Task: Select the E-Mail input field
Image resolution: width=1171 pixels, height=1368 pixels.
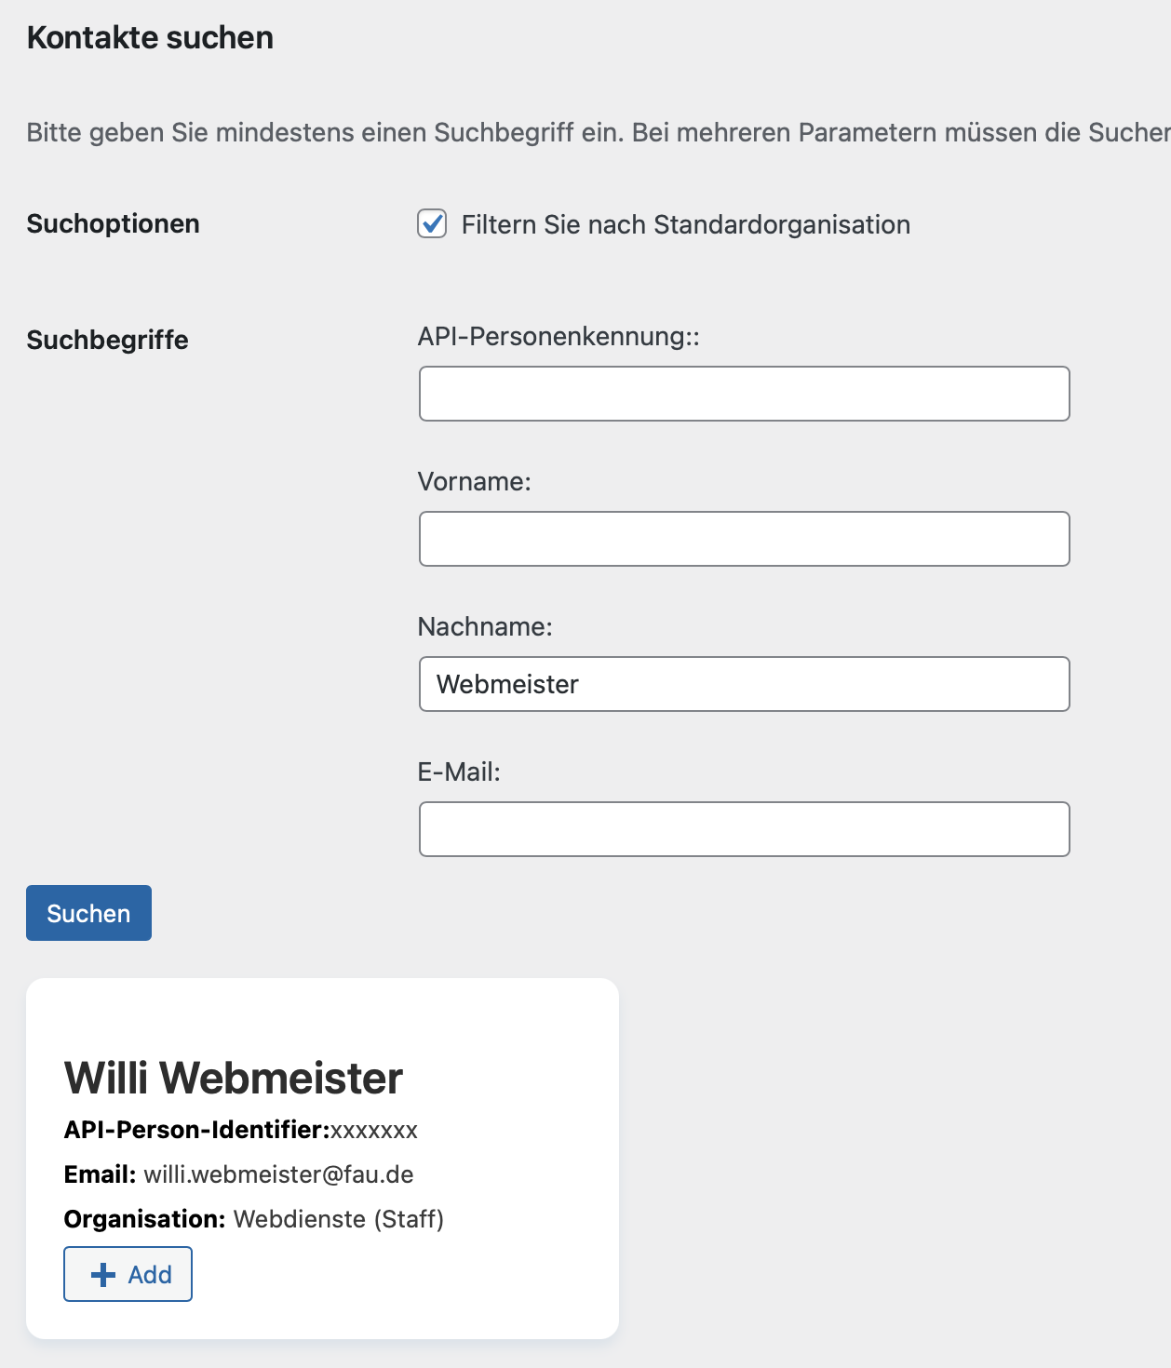Action: [x=745, y=829]
